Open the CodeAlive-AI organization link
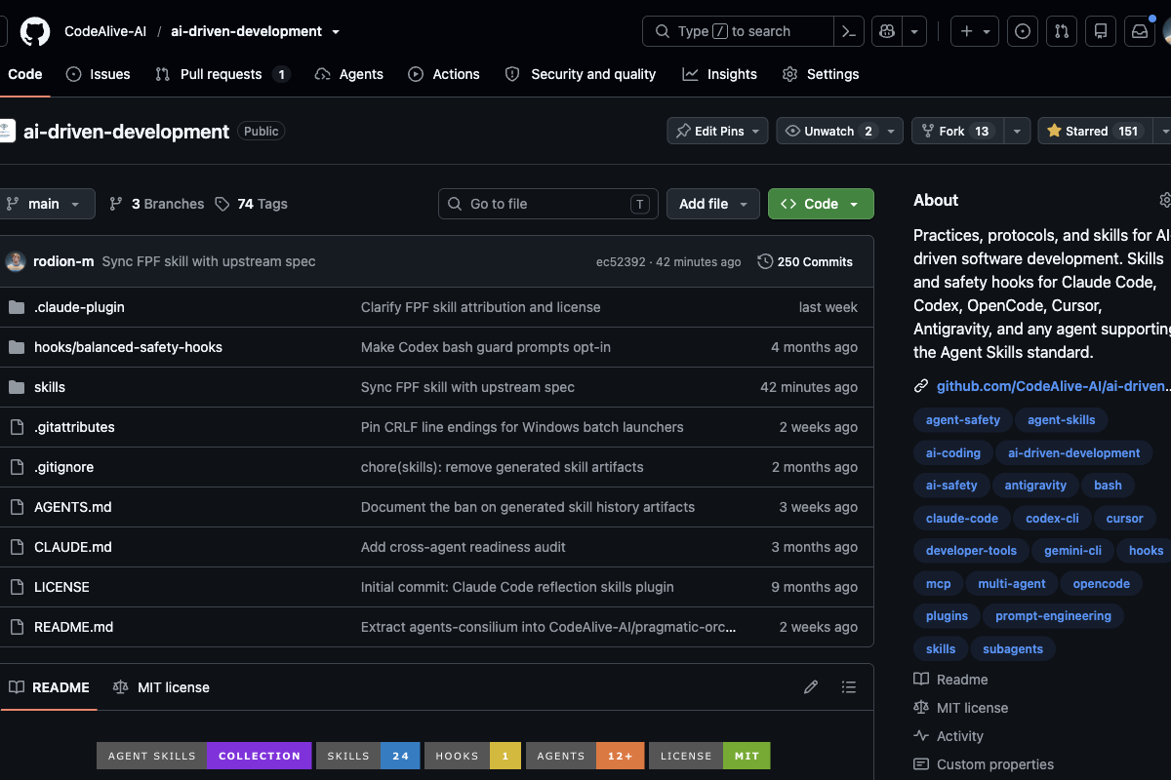 coord(105,31)
